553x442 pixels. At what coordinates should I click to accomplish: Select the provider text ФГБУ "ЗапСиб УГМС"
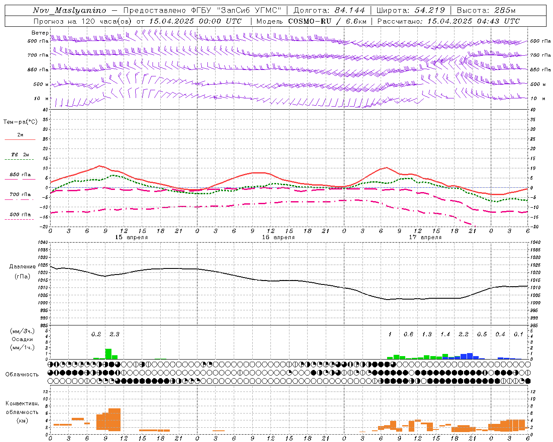point(236,10)
